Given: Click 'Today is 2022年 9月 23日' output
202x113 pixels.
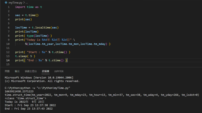Looking at the screenshot, I should coord(24,102).
